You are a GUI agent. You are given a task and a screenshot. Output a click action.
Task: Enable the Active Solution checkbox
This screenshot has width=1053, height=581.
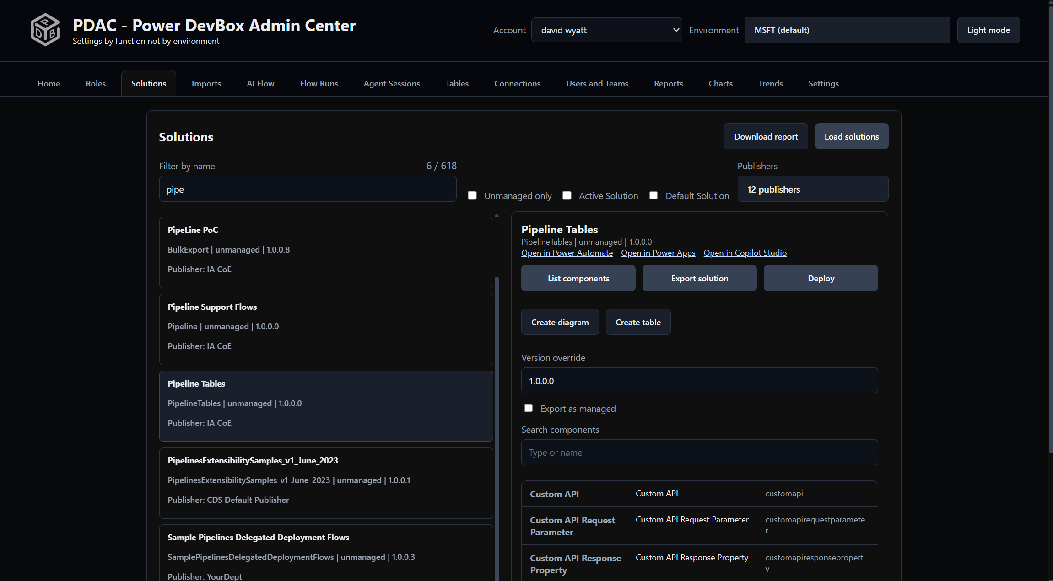coord(567,195)
